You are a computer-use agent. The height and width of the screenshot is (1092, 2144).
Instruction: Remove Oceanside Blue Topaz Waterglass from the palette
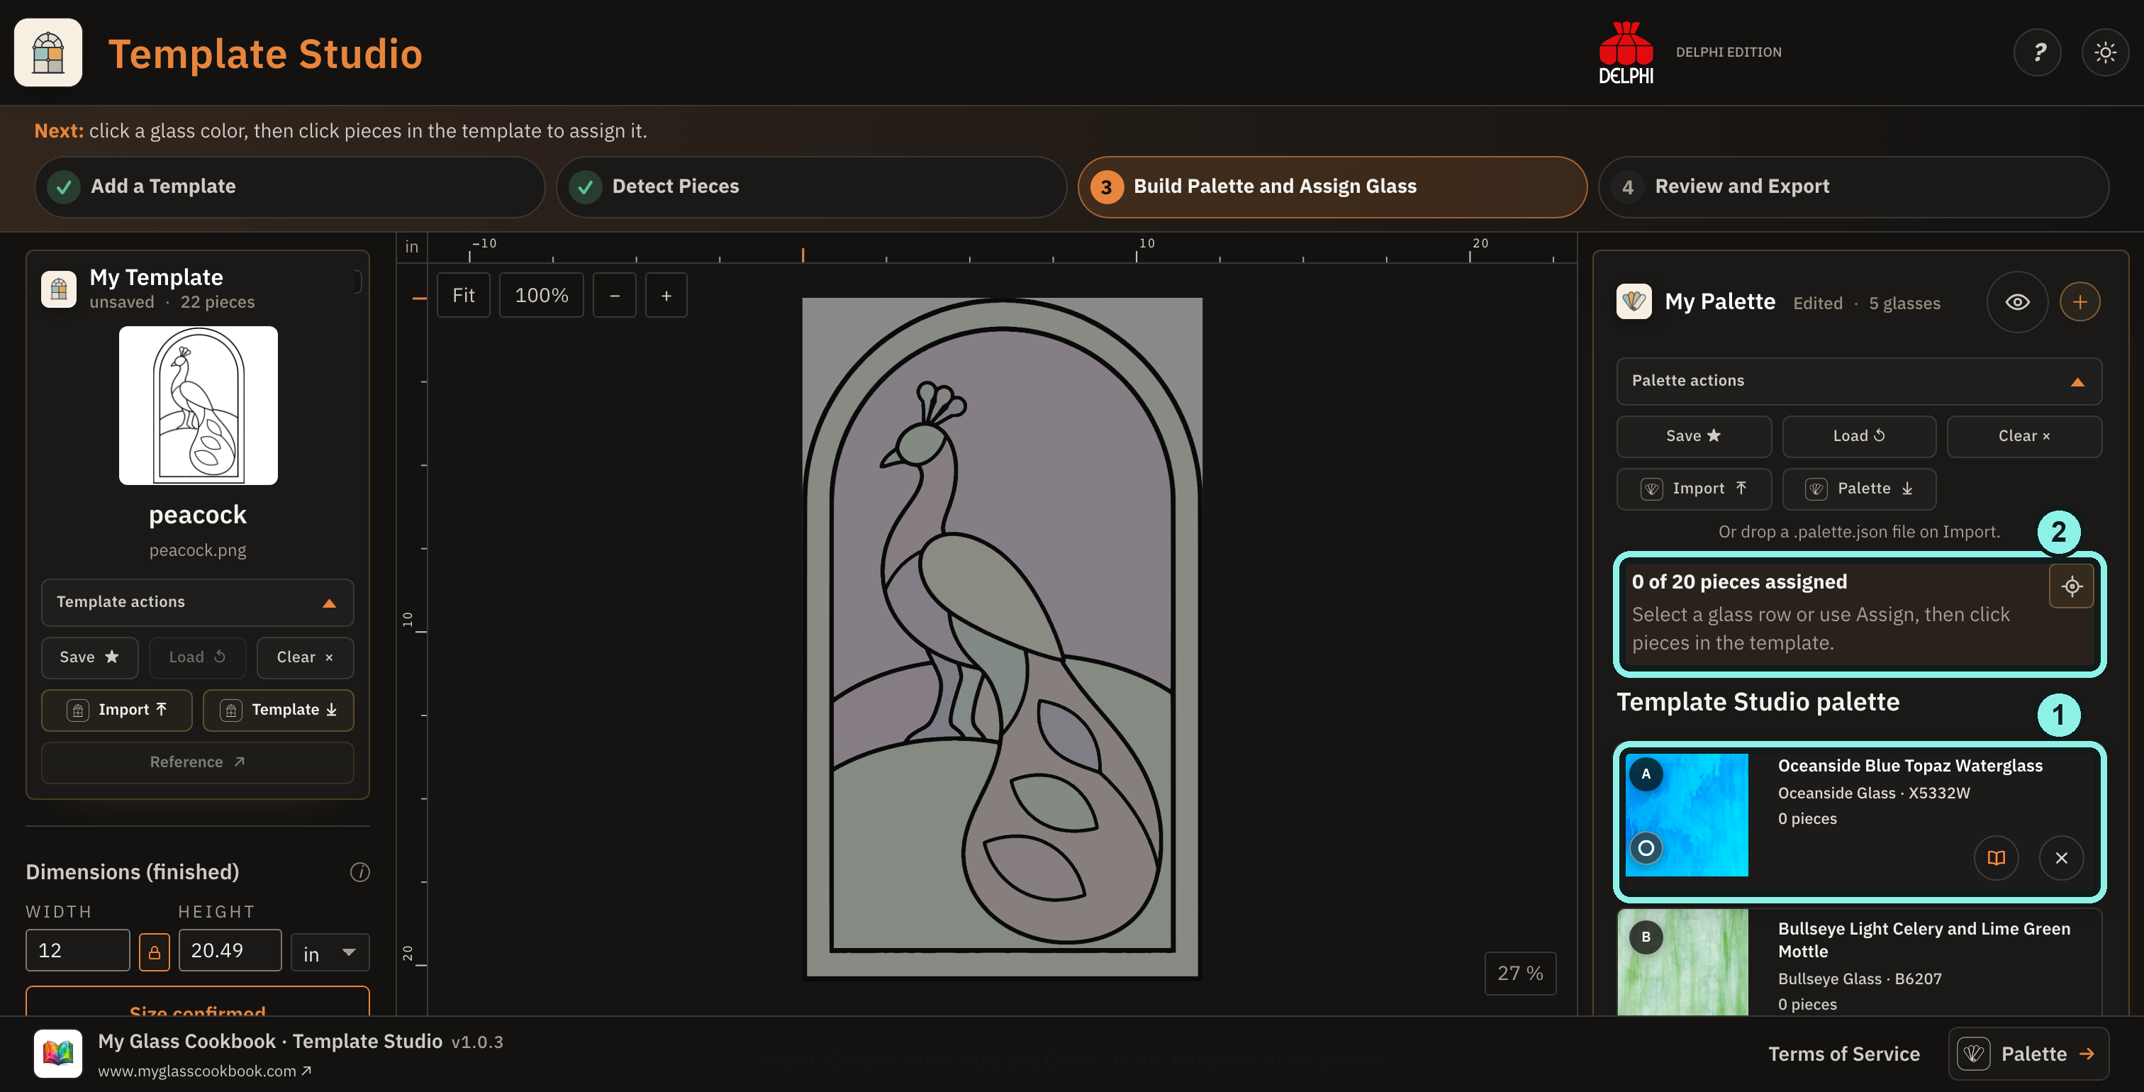[2061, 857]
